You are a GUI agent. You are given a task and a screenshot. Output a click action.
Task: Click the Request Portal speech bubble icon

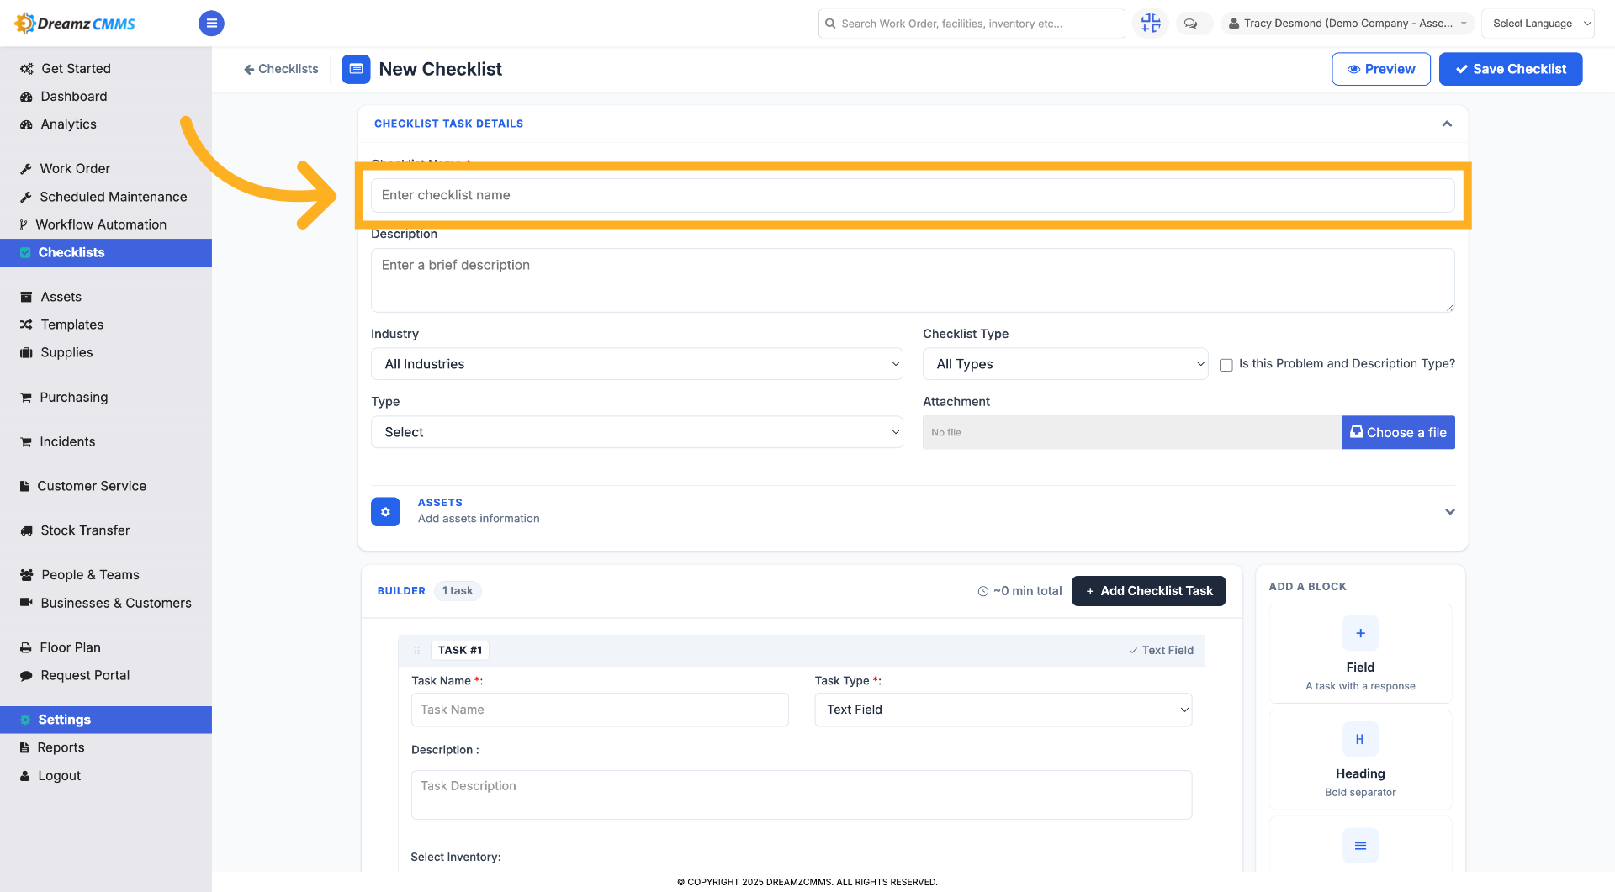point(26,676)
